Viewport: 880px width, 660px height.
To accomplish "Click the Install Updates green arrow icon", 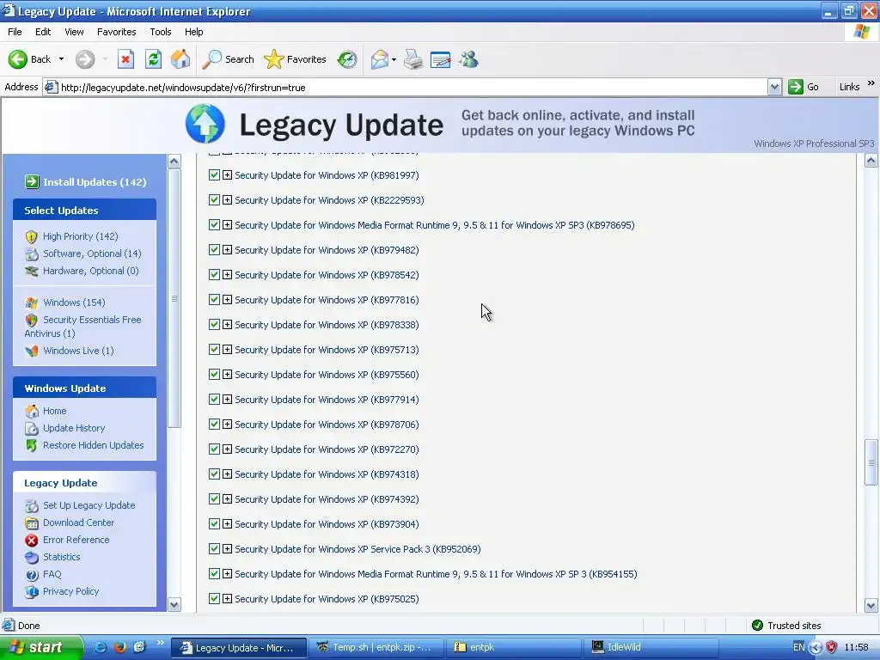I will pos(32,182).
